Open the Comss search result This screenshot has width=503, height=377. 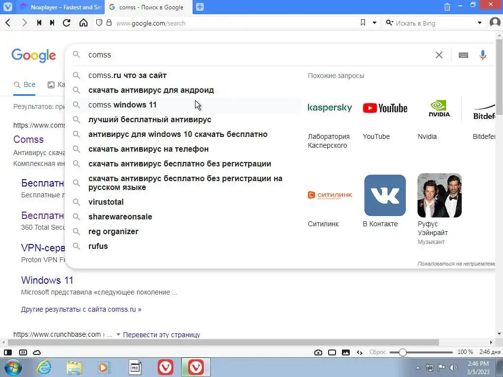coord(28,139)
